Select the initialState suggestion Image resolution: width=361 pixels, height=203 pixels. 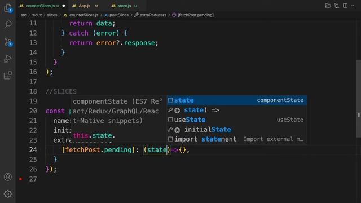[237, 130]
